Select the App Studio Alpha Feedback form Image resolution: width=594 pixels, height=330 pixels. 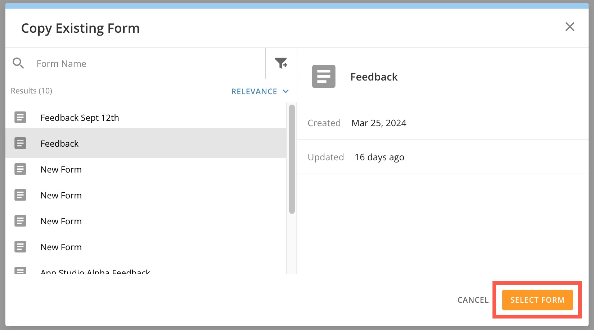[x=95, y=271]
